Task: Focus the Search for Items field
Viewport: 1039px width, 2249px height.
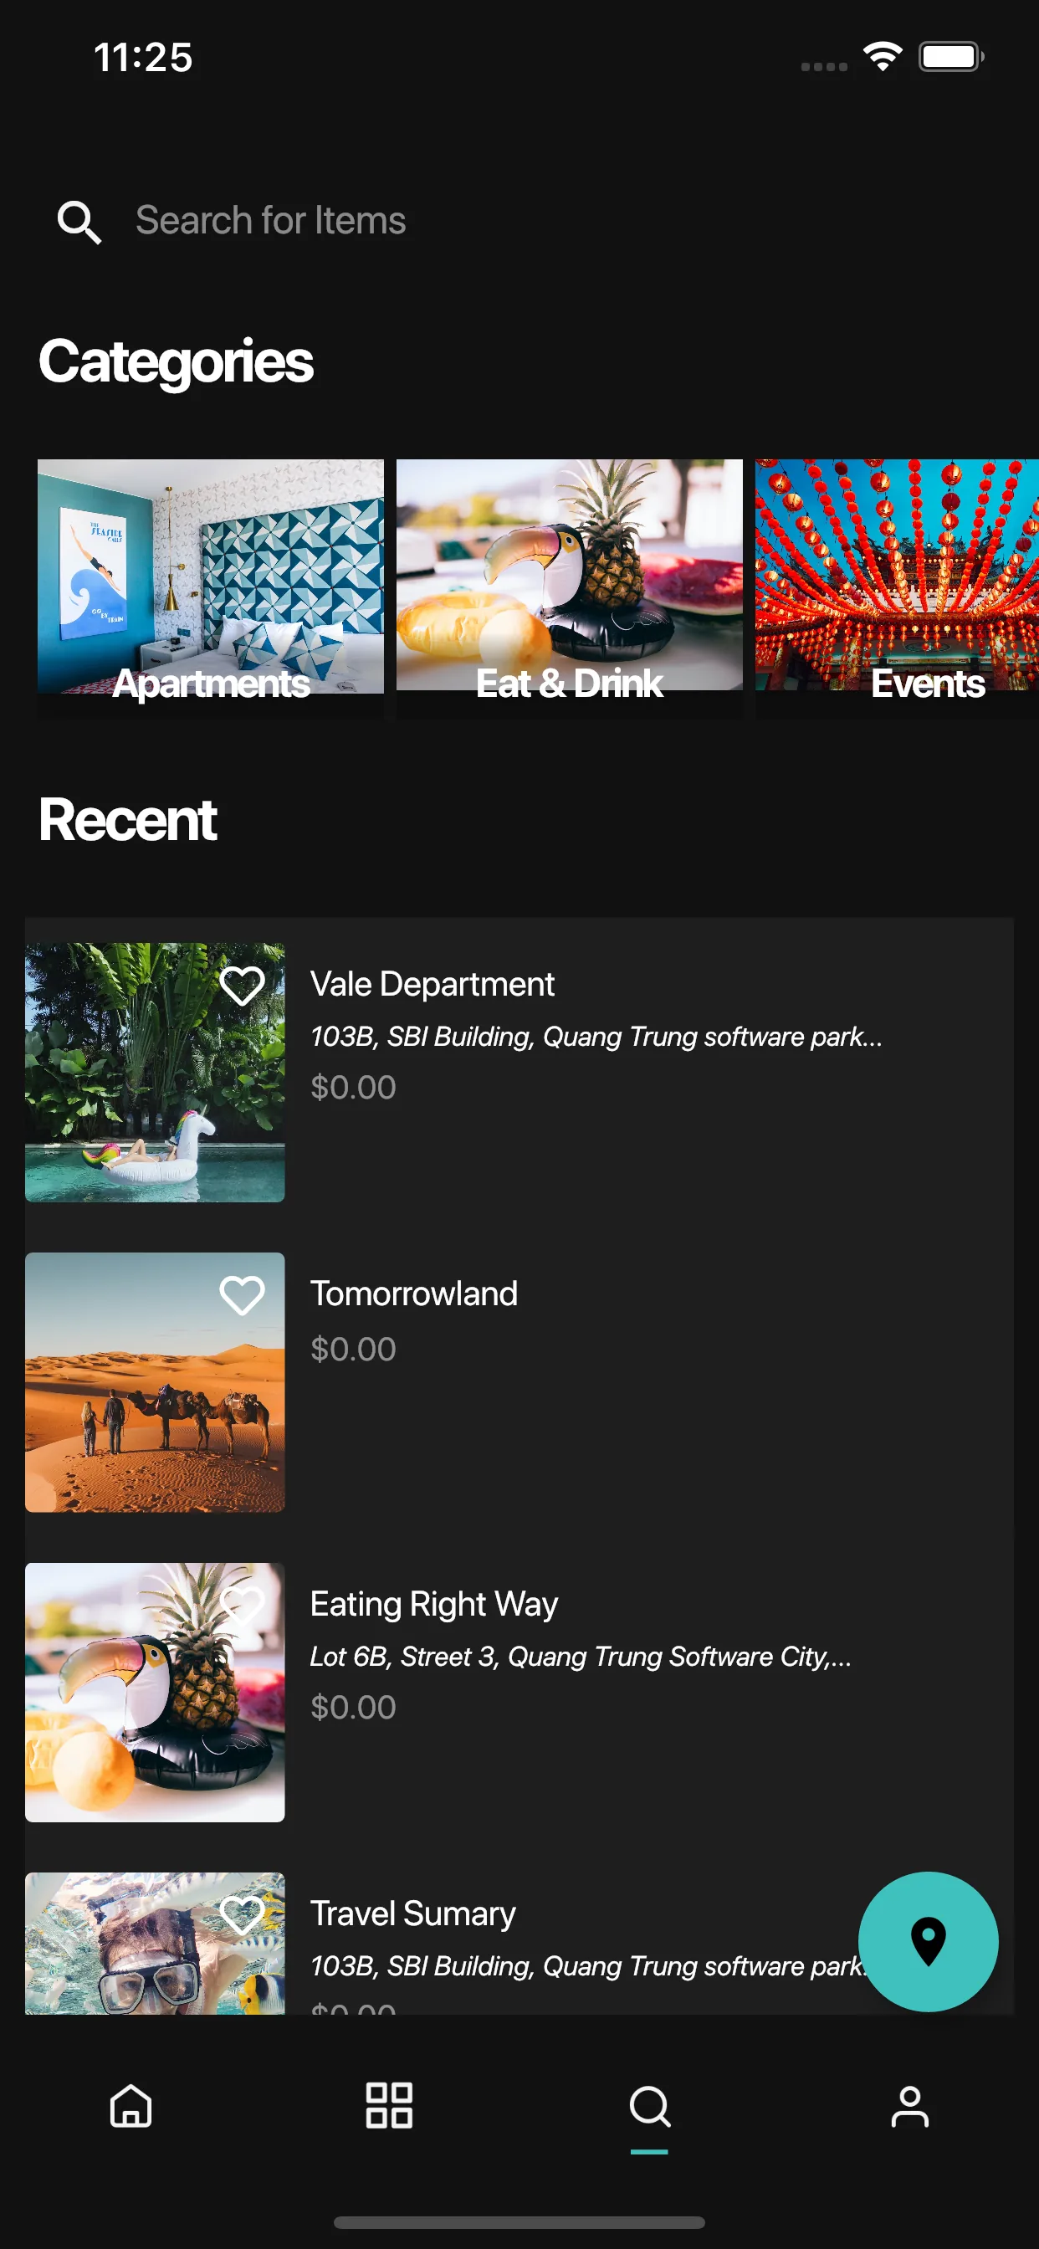Action: [519, 221]
